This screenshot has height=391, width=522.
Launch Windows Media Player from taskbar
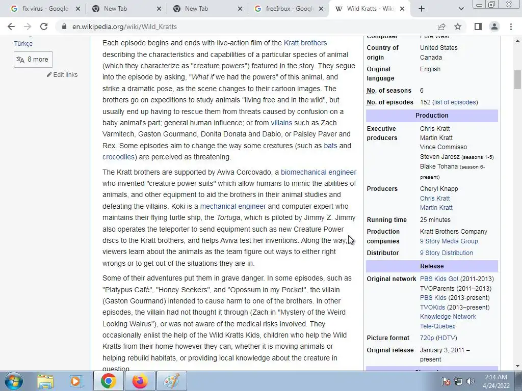(76, 381)
